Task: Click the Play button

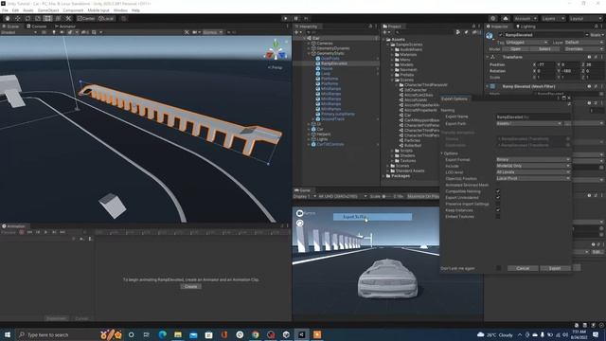Action: click(x=286, y=19)
